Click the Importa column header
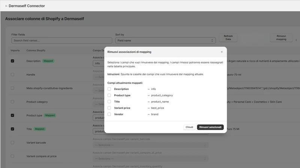300x168 pixels. [15, 50]
